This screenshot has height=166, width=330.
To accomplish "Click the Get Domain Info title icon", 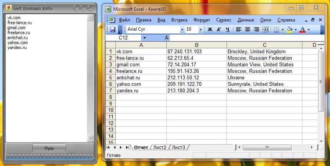I will pos(9,8).
